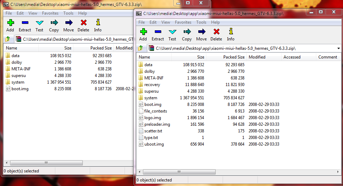This screenshot has height=186, width=343.
Task: Click the Copy icon in the left window
Action: (54, 25)
